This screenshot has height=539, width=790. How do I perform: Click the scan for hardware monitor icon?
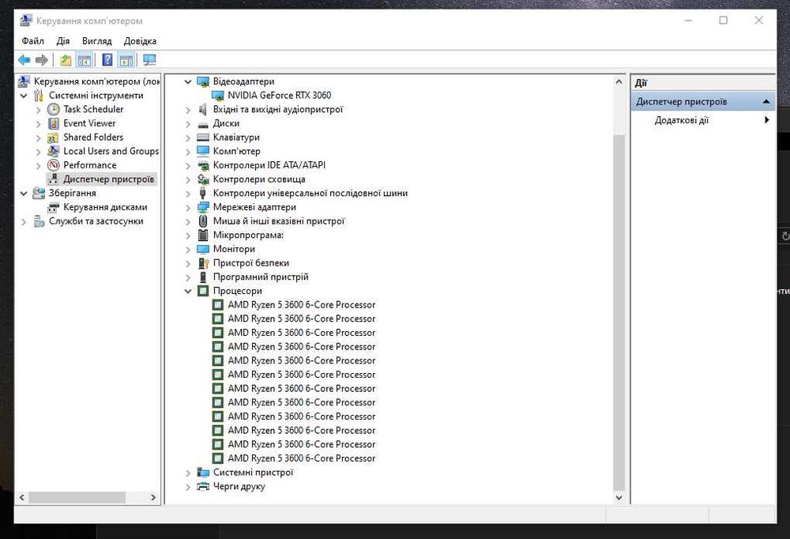pos(149,60)
